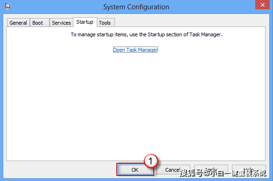Click the Open Task Manager link
The height and width of the screenshot is (181, 273).
point(135,50)
